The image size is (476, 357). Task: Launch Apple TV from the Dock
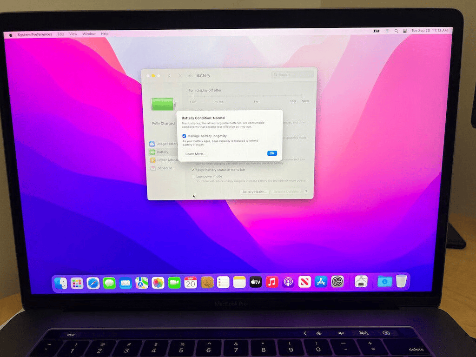point(256,282)
